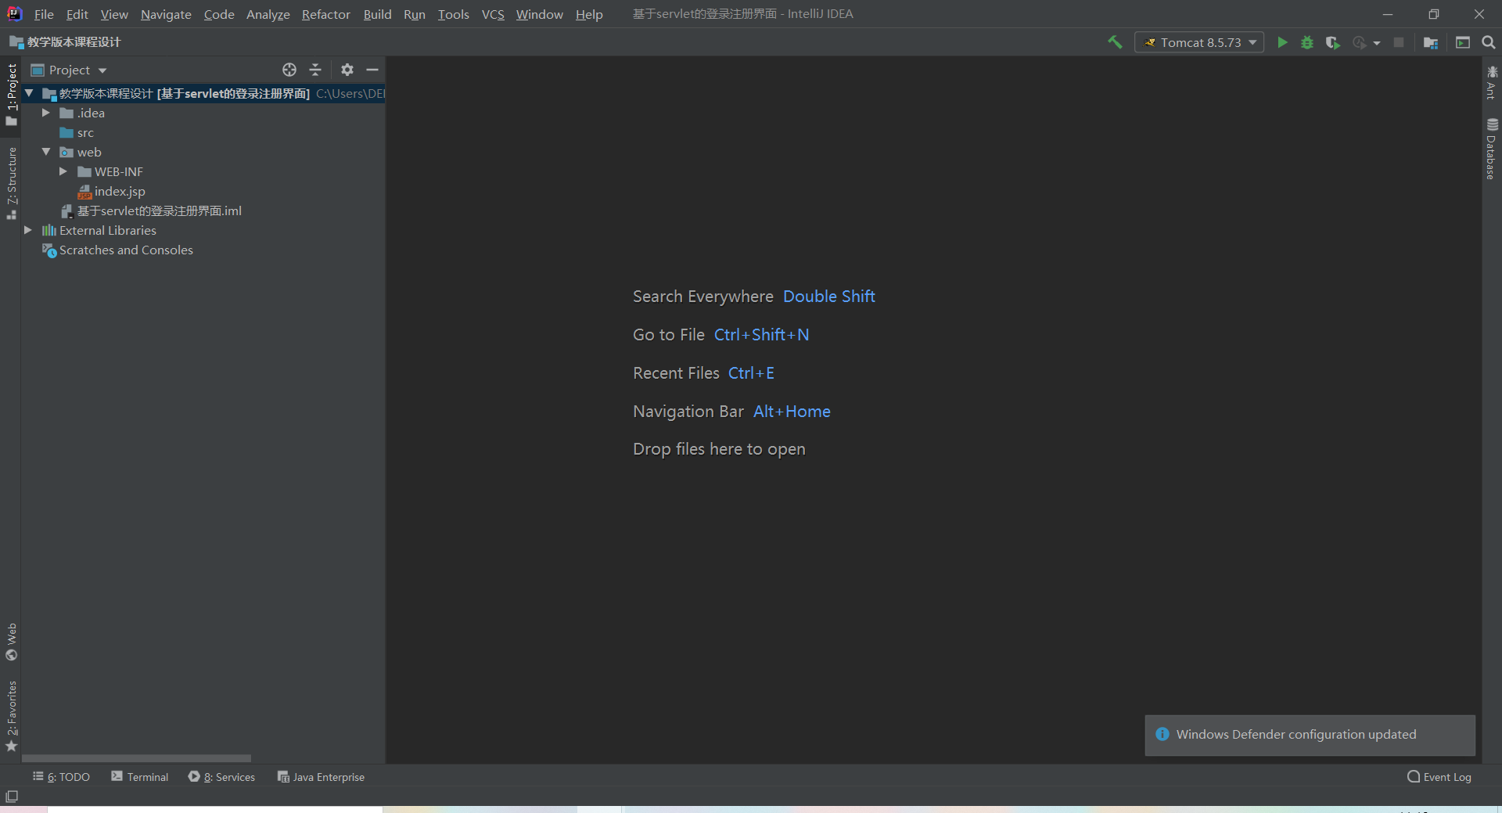Open the TODO tool window
Screen dimensions: 1502x813
61,777
